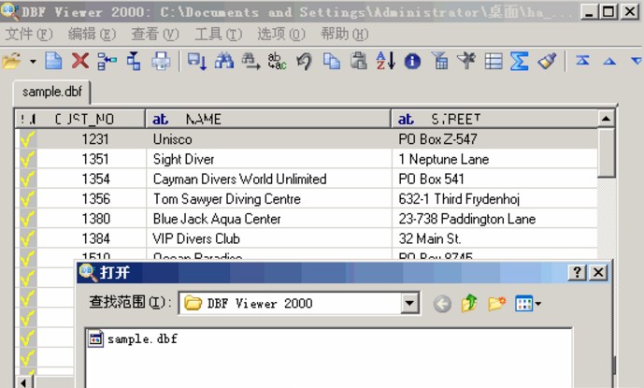Click the printer icon in toolbar
644x388 pixels.
click(x=161, y=62)
